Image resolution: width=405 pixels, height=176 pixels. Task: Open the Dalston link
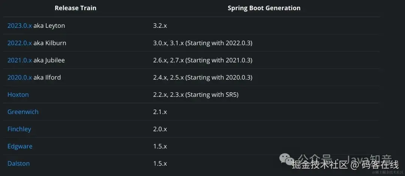point(18,164)
